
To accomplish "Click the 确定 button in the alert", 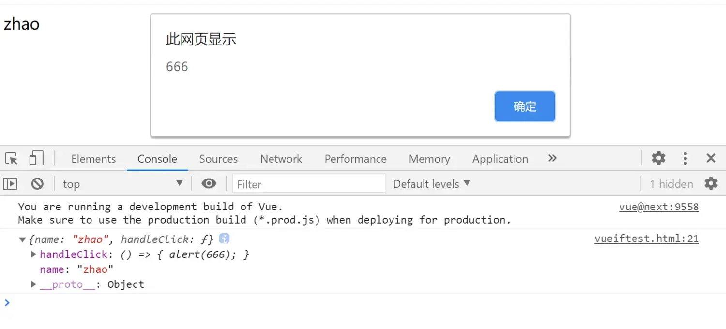I will (x=525, y=106).
